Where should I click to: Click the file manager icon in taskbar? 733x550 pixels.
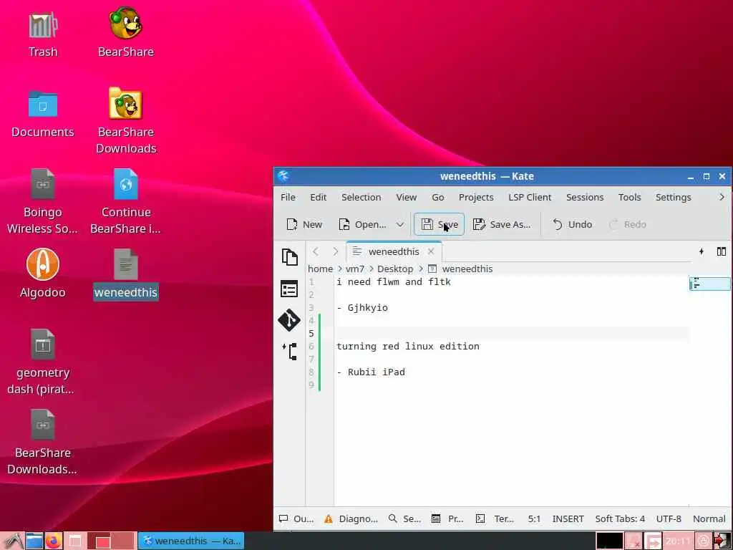click(34, 541)
